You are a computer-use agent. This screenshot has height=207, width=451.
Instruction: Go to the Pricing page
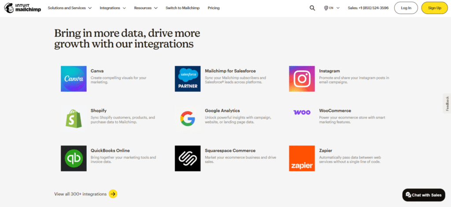(x=214, y=8)
